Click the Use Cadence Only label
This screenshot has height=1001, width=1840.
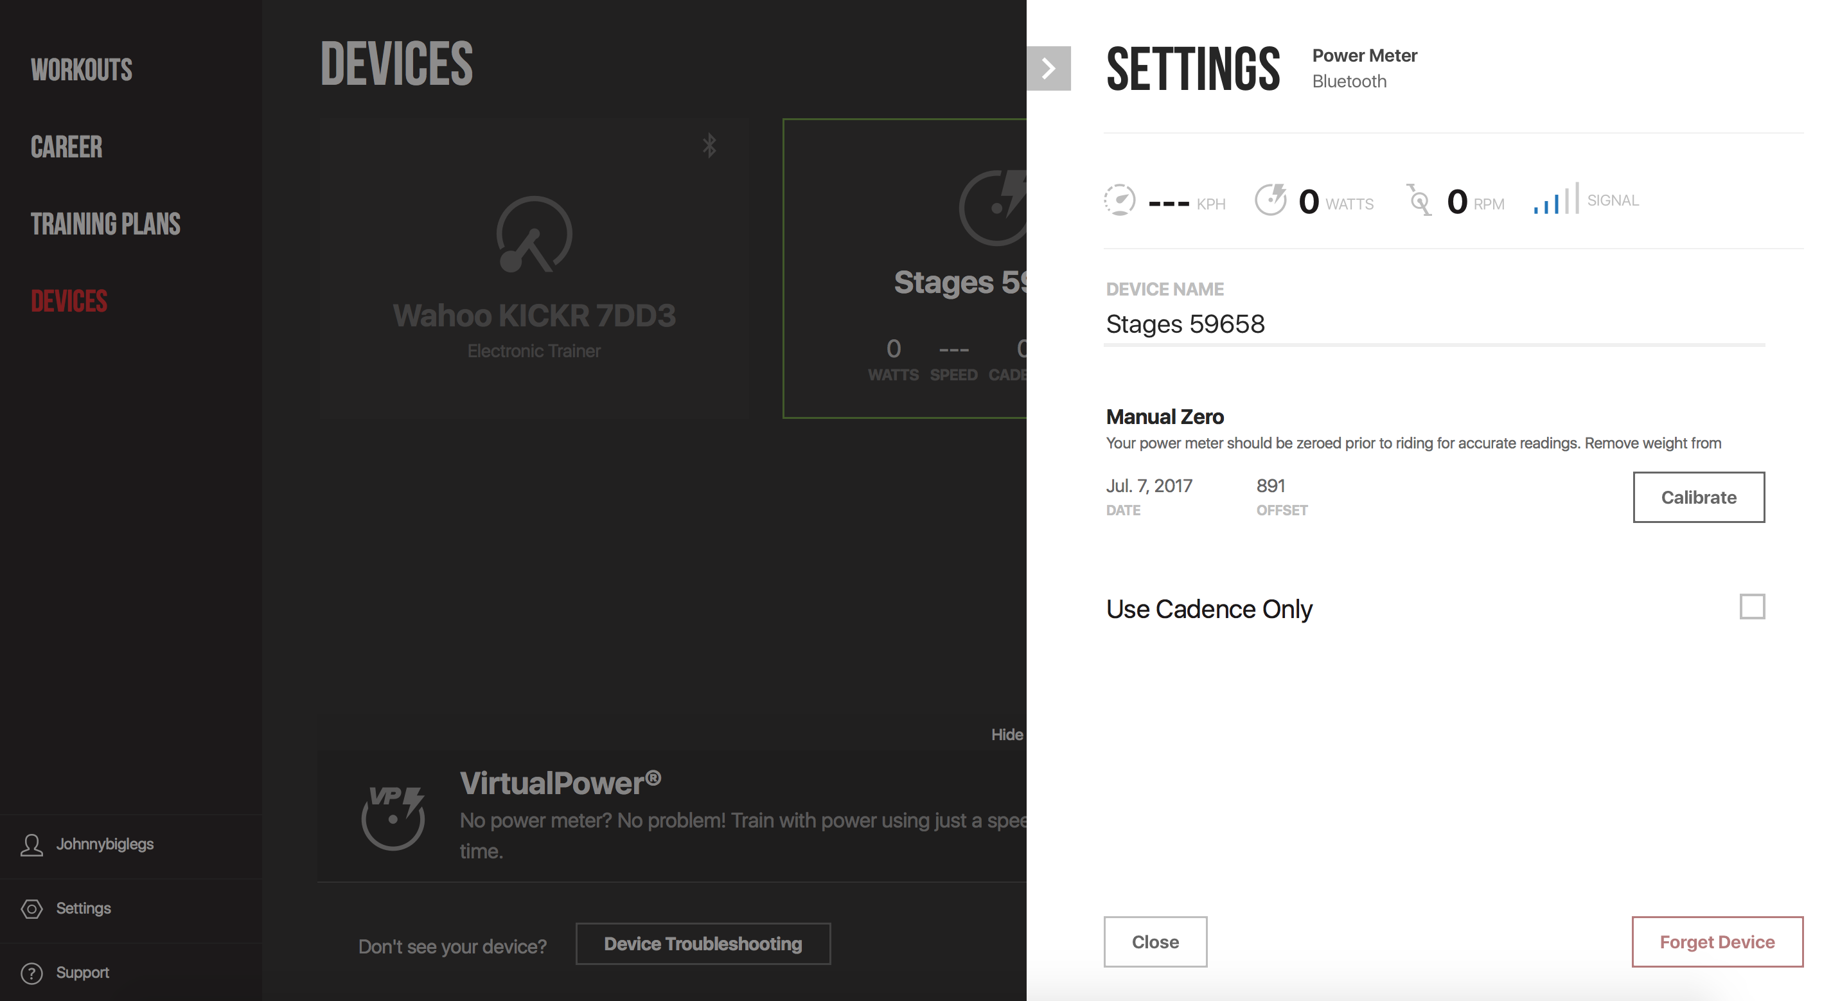(1209, 610)
